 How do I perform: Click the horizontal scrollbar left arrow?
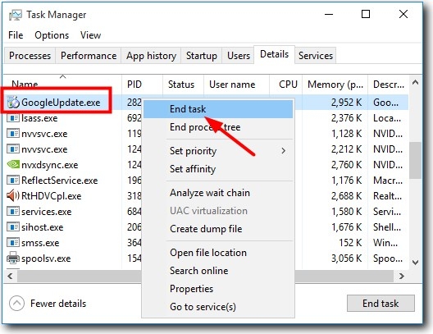(11, 276)
